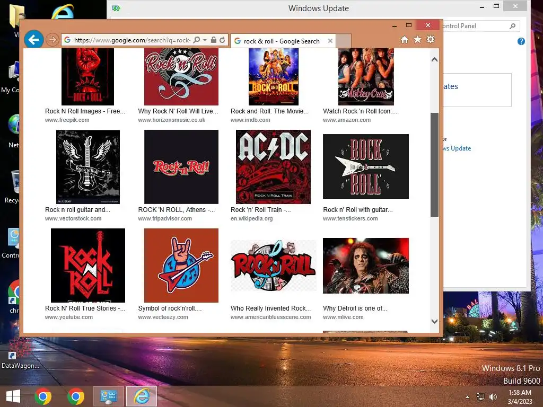
Task: Click the security lock icon in address bar
Action: [213, 40]
